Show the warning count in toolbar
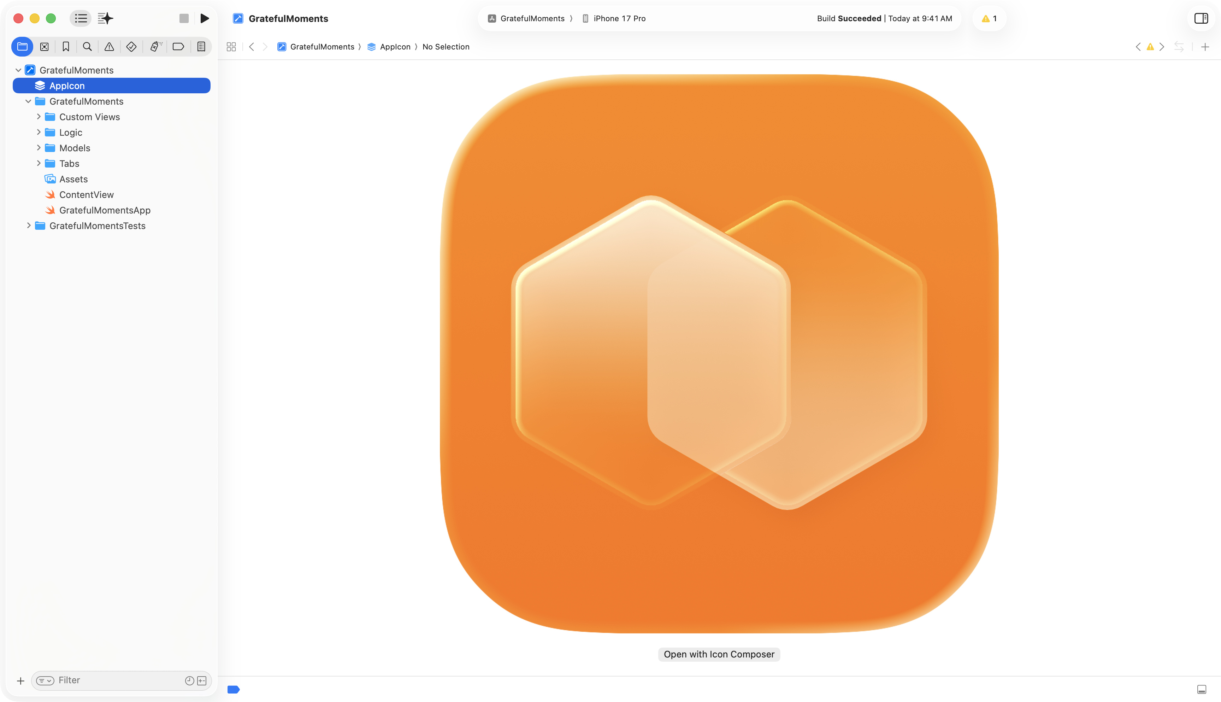This screenshot has width=1221, height=702. 989,18
